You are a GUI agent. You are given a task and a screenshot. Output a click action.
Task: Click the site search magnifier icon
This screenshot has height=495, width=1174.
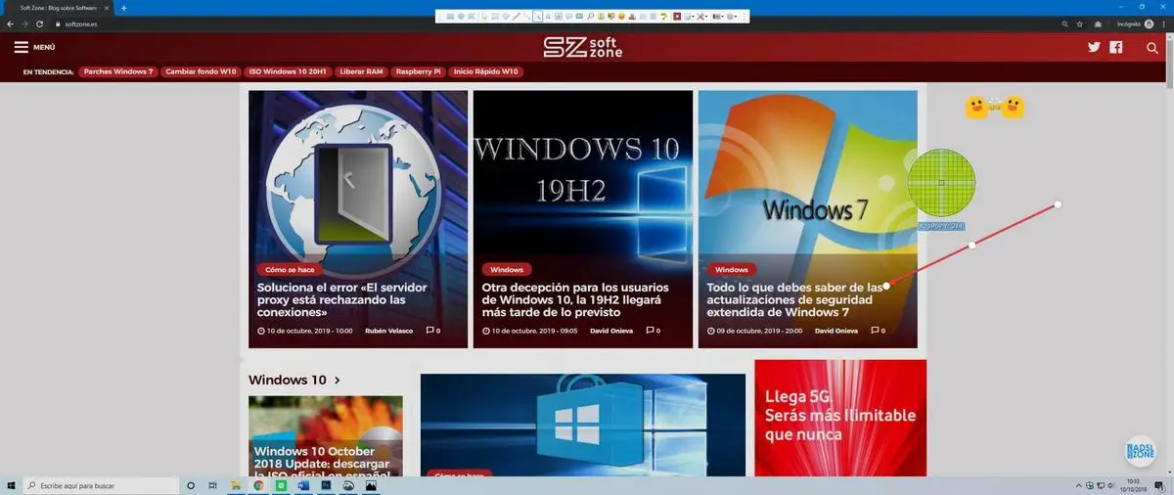[x=1151, y=48]
